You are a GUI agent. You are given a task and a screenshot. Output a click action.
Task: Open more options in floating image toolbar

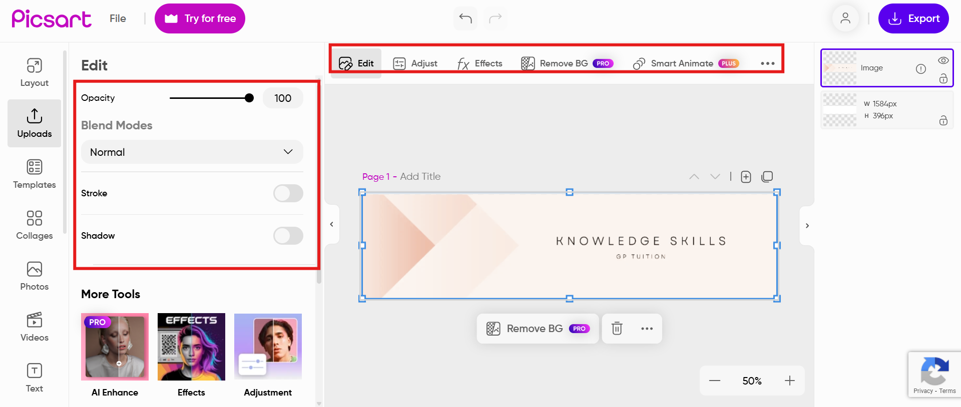pos(647,328)
